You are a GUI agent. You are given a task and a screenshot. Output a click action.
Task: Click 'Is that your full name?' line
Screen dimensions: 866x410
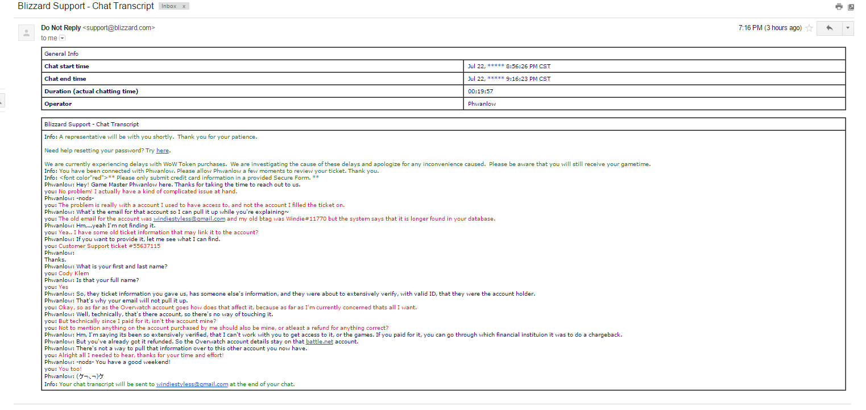click(x=92, y=280)
